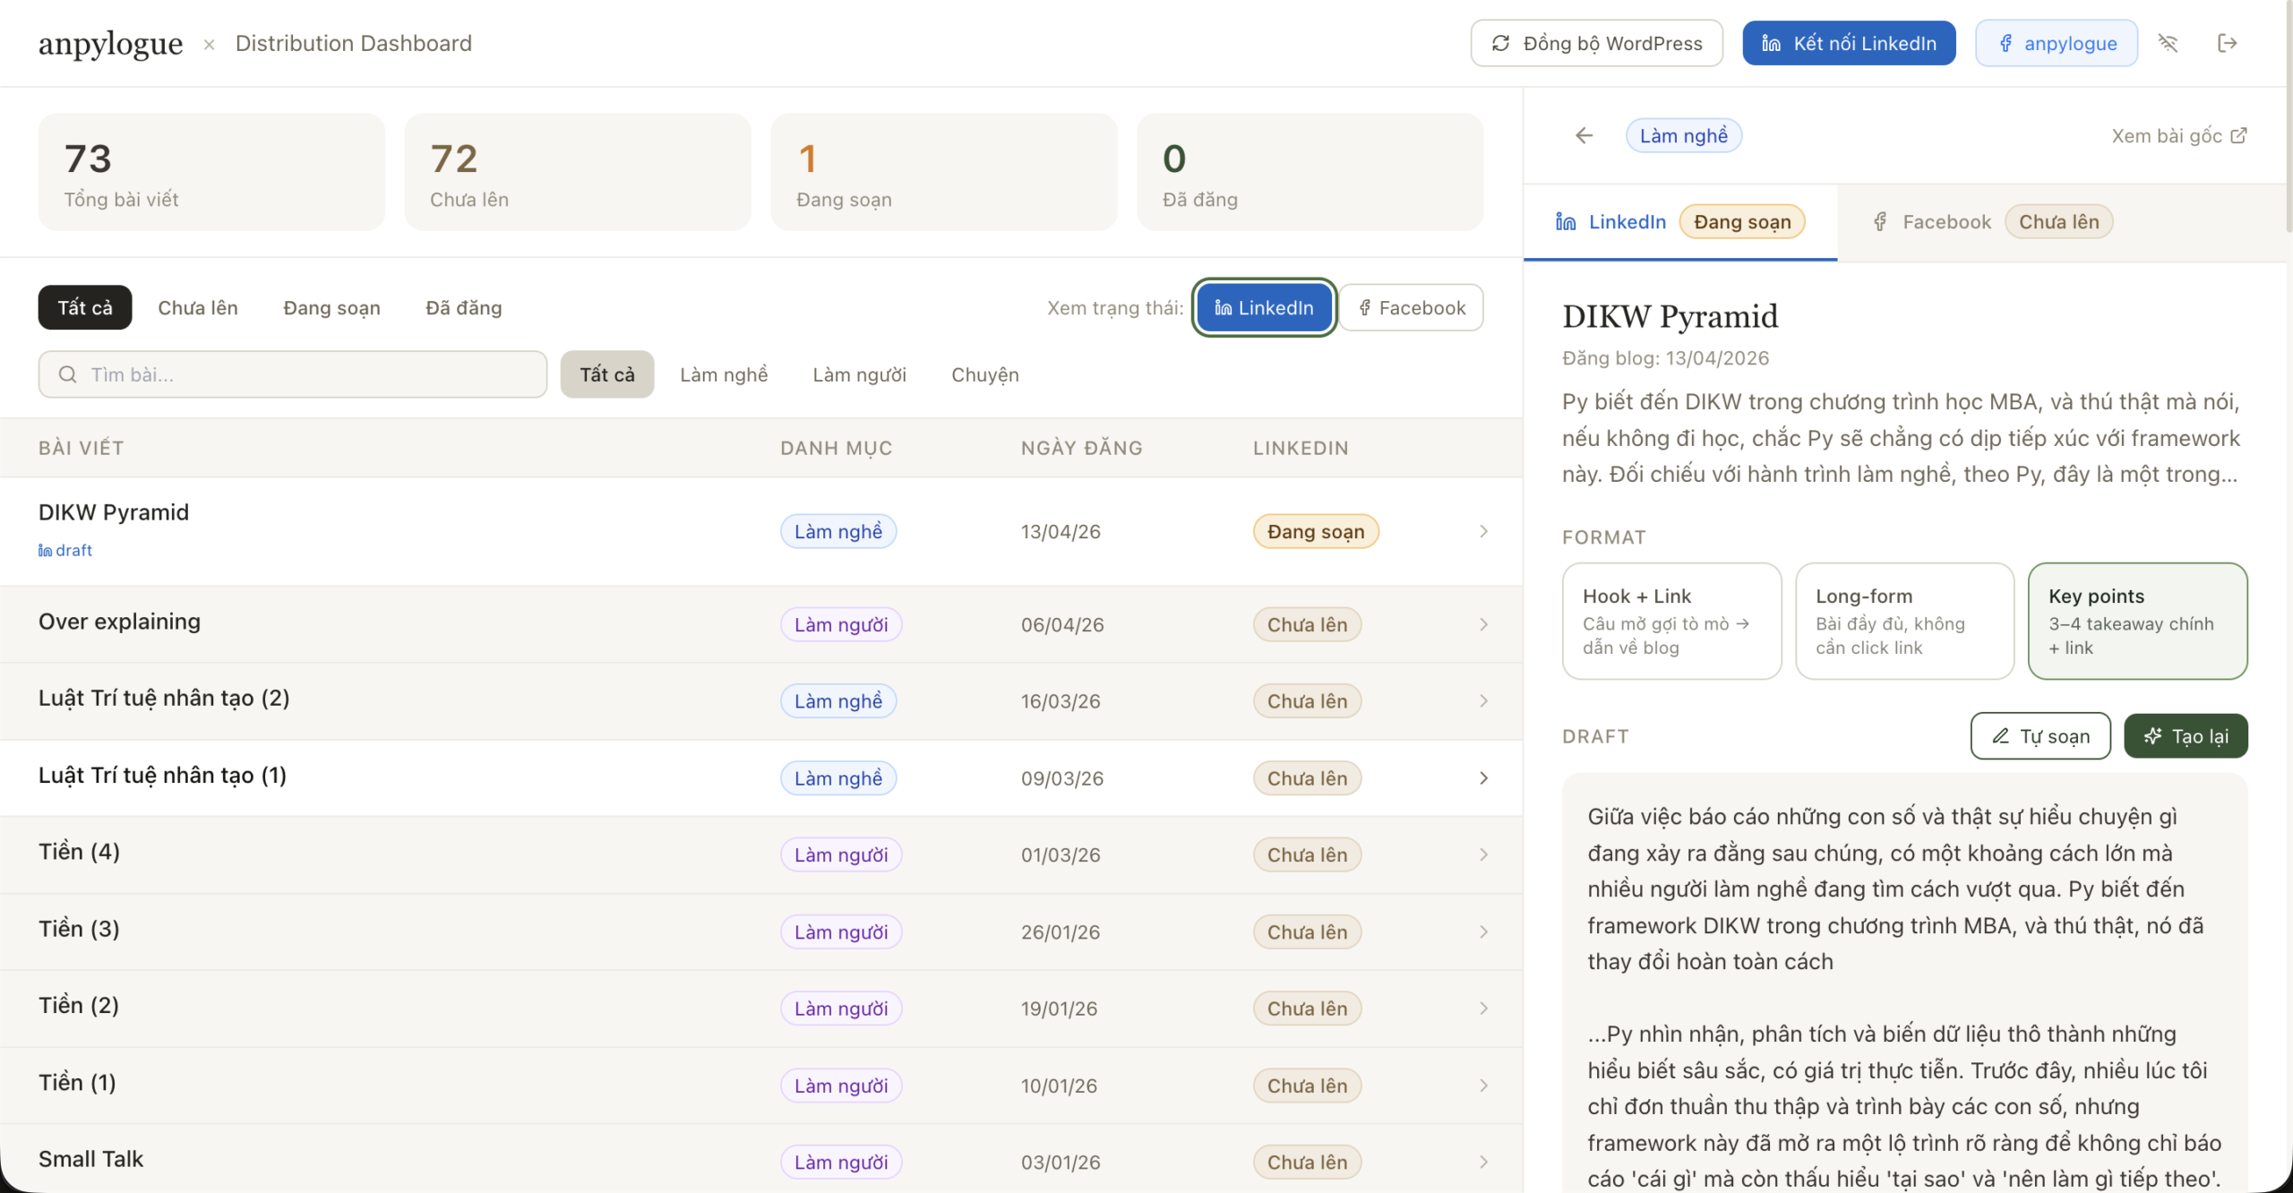
Task: Switch status view to Facebook
Action: pyautogui.click(x=1411, y=308)
